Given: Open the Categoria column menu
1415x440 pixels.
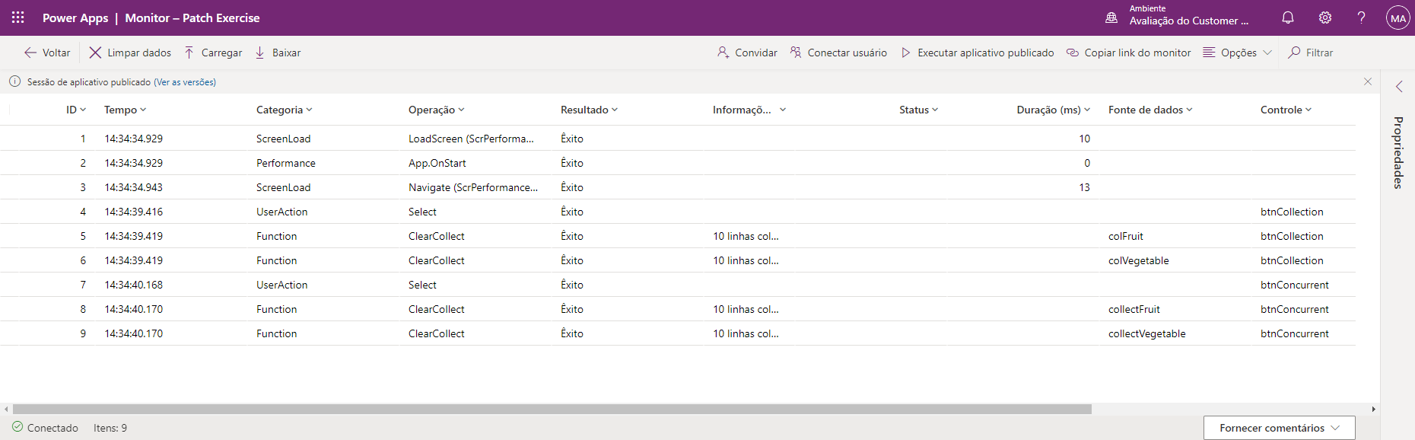Looking at the screenshot, I should click(285, 110).
